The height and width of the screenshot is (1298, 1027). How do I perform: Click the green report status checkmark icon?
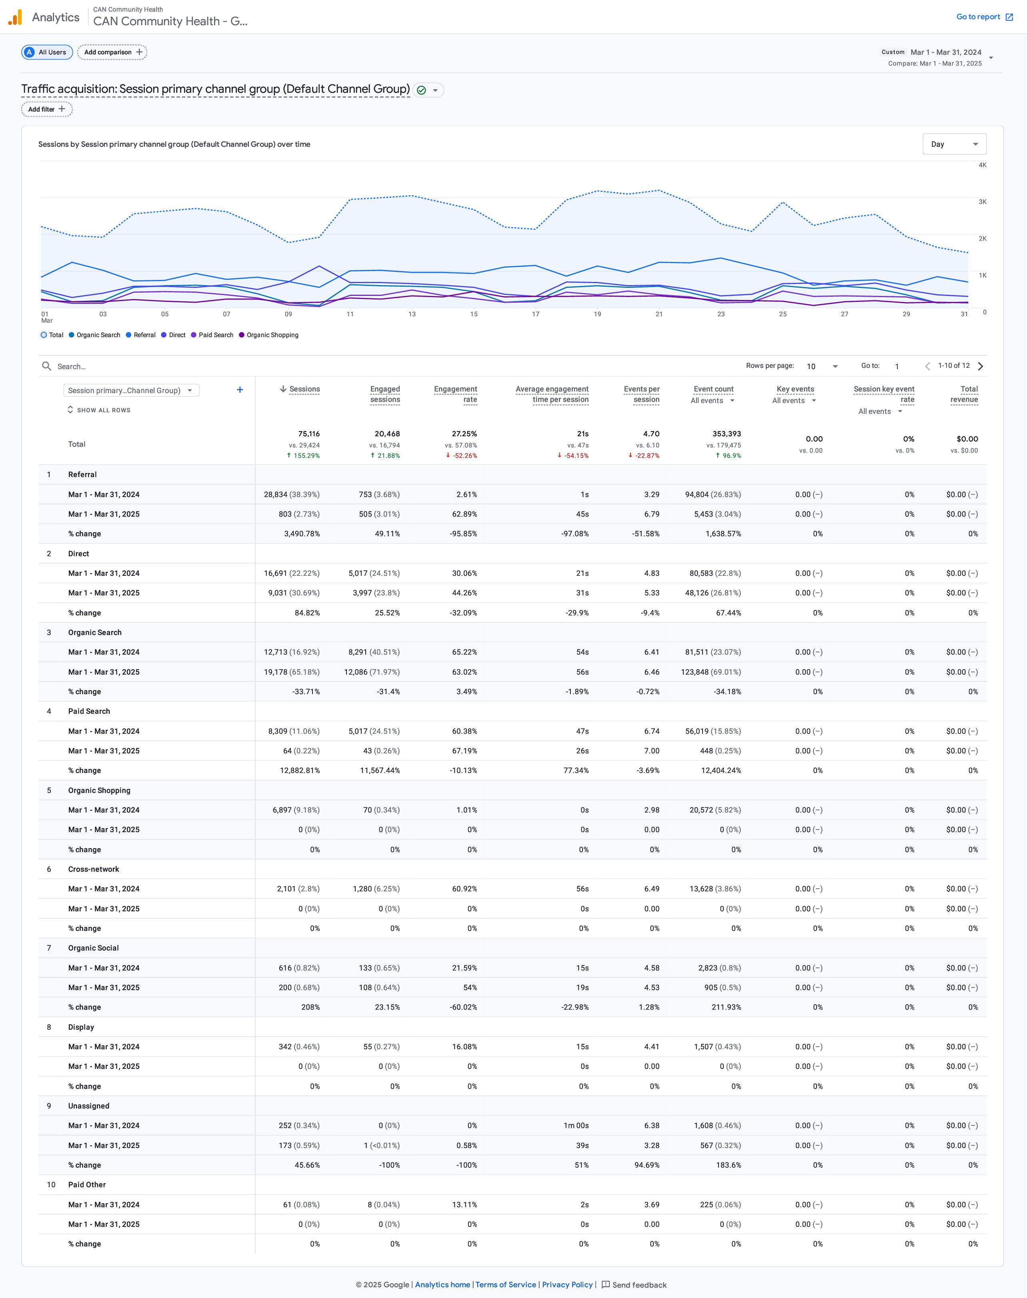(422, 90)
